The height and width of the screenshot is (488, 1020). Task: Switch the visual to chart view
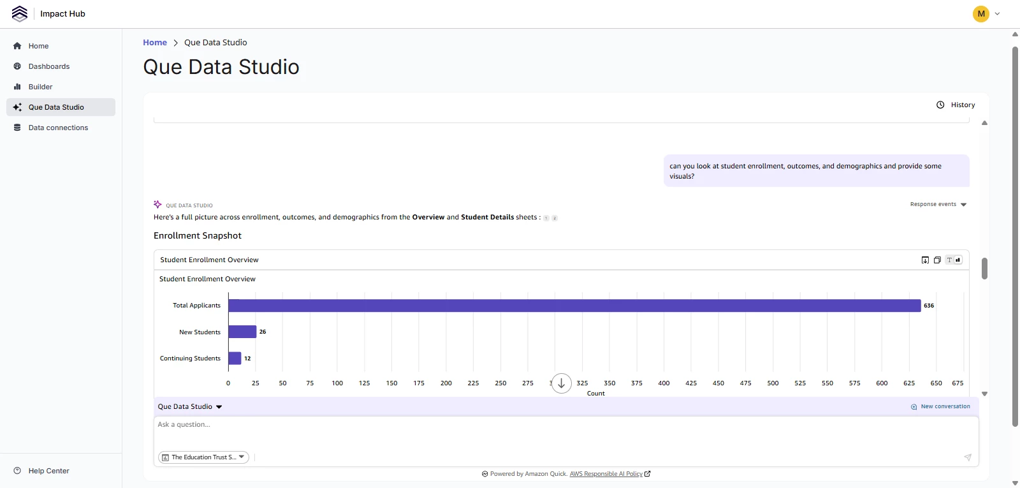click(x=958, y=260)
